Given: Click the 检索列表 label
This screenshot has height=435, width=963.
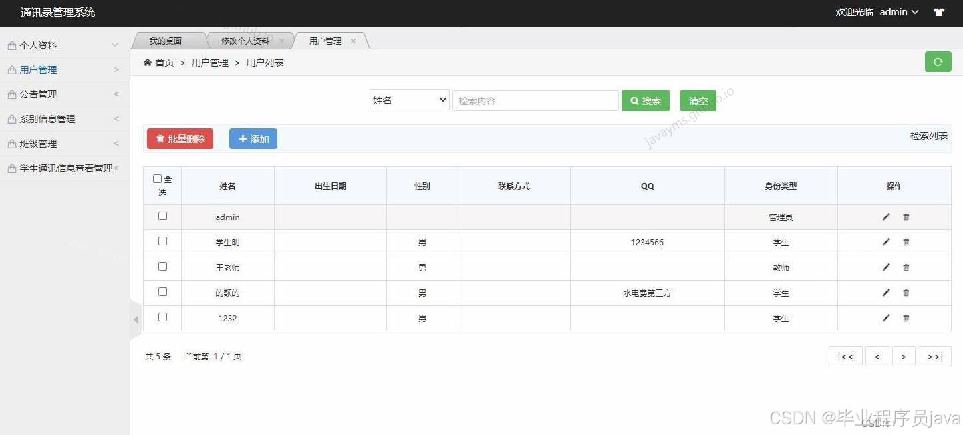Looking at the screenshot, I should point(929,136).
